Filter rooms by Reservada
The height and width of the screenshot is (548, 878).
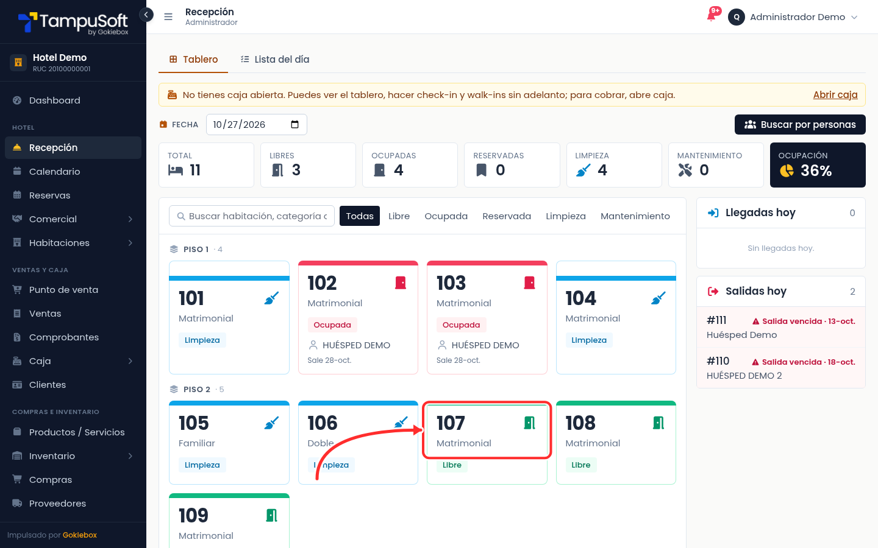[x=507, y=216]
